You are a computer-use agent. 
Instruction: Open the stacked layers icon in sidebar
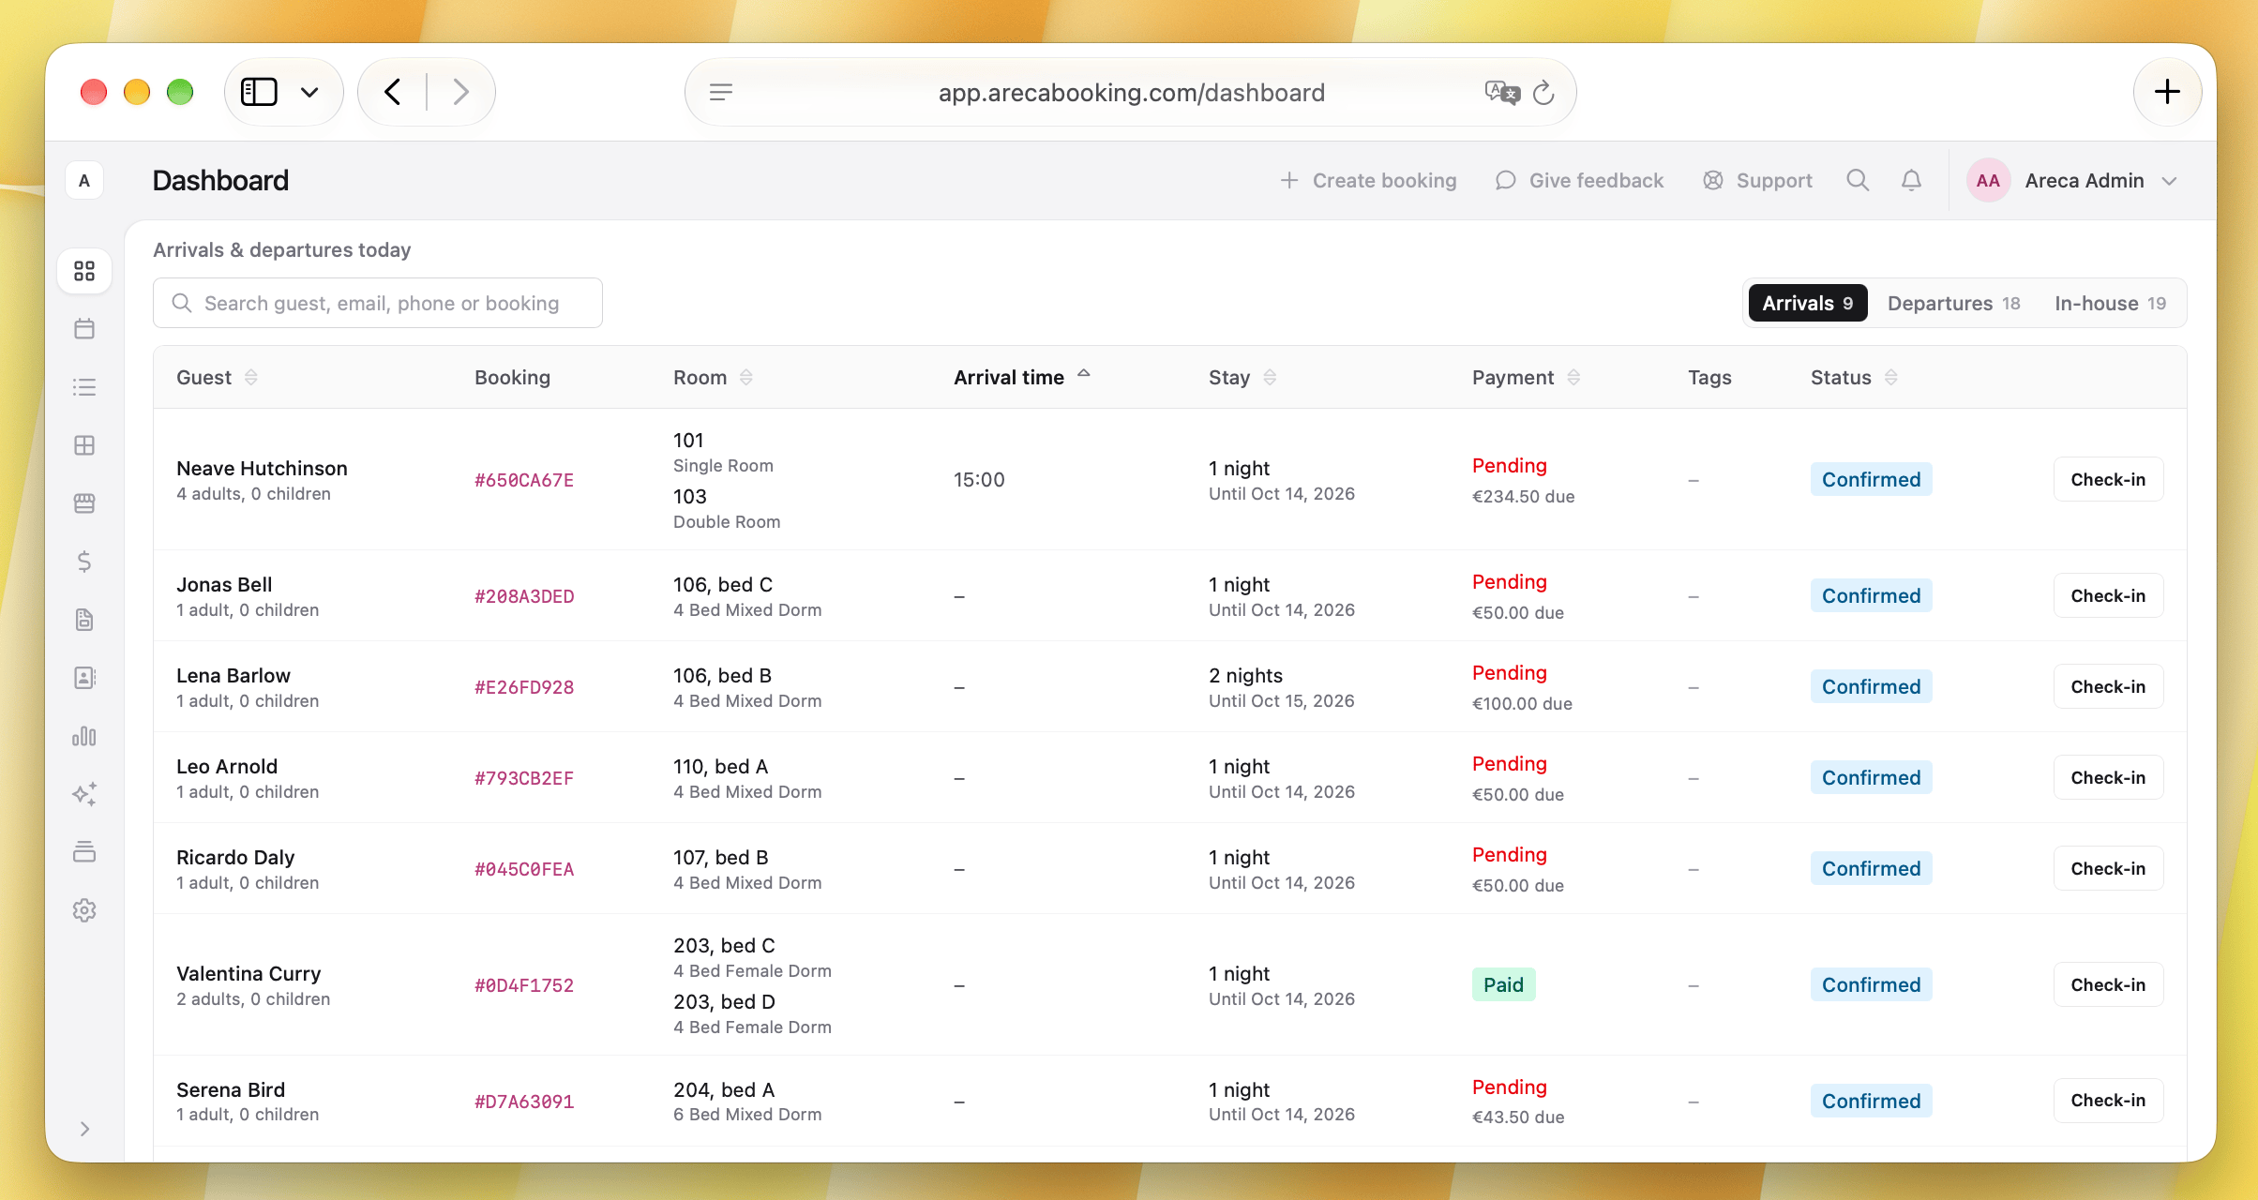tap(84, 852)
